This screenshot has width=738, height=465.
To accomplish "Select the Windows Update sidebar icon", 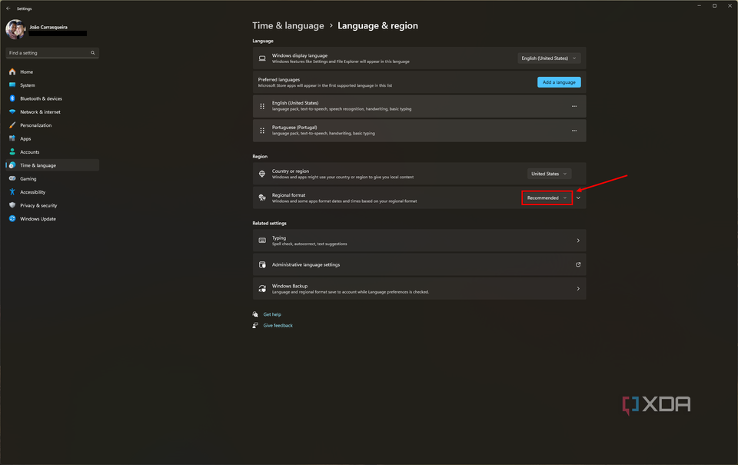I will coord(12,218).
